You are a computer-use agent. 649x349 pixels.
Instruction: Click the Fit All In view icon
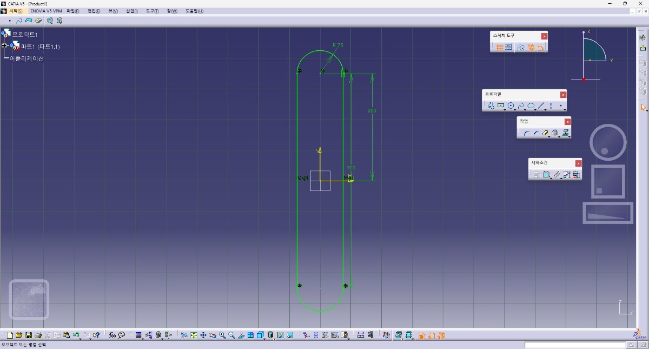[194, 335]
